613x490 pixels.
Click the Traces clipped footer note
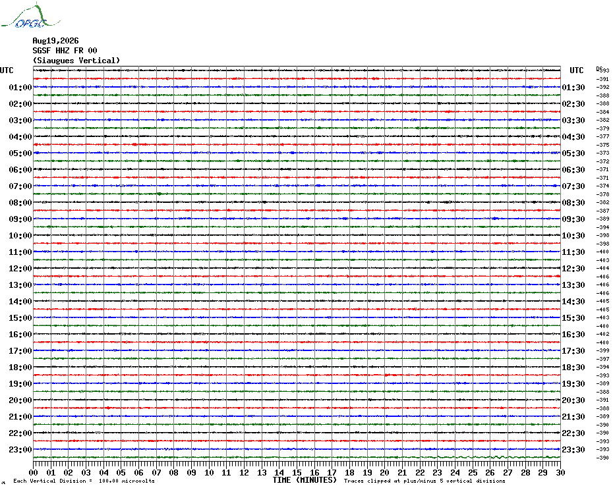(x=424, y=481)
